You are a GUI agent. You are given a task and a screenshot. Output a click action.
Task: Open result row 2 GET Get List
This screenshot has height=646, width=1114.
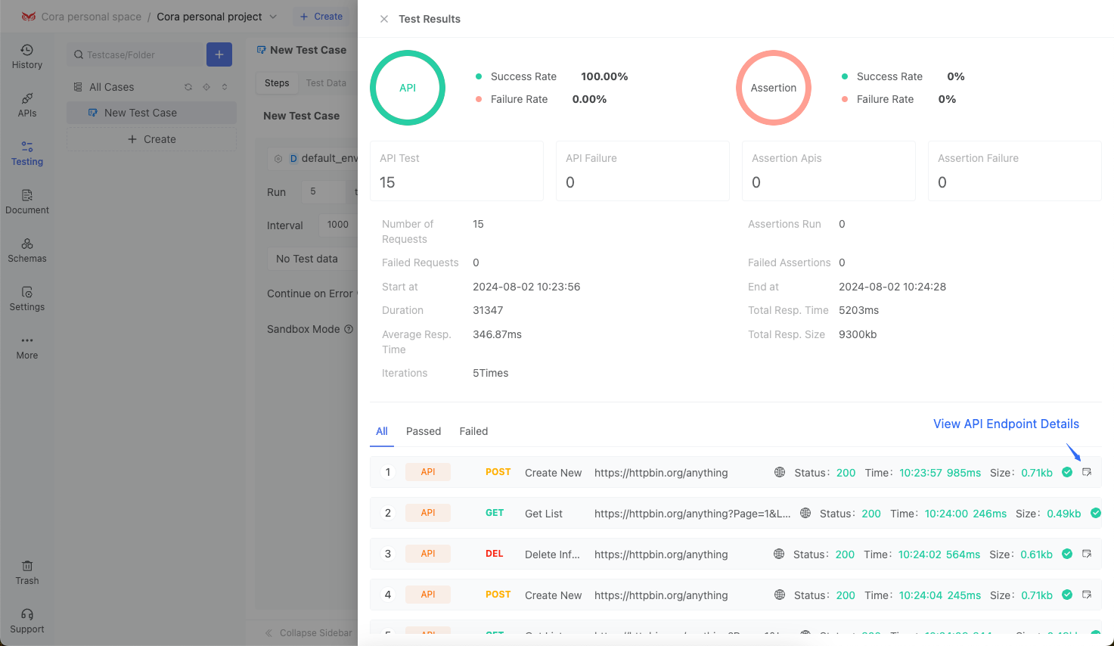735,513
